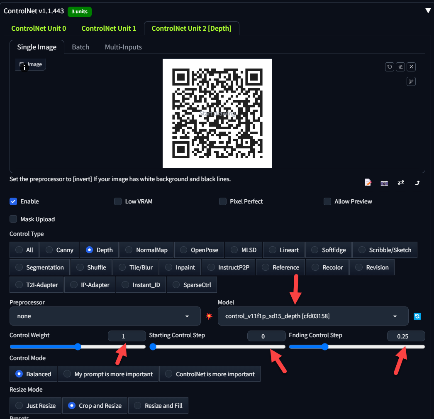Viewport: 434px width, 419px height.
Task: Check the Mask Upload checkbox
Action: (x=13, y=219)
